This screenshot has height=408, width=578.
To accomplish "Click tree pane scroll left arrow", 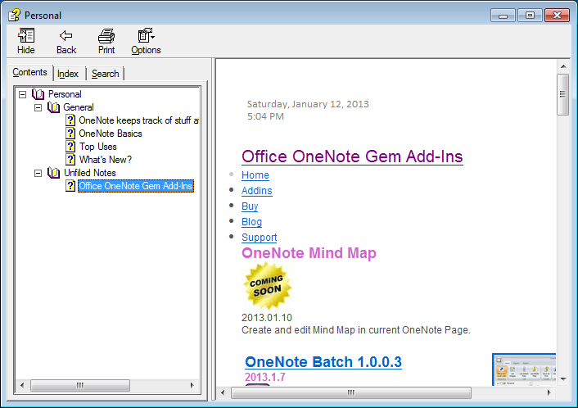I will 22,386.
